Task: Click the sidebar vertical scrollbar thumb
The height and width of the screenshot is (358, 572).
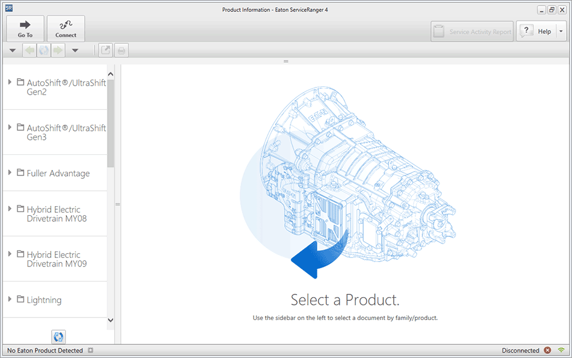Action: [111, 123]
